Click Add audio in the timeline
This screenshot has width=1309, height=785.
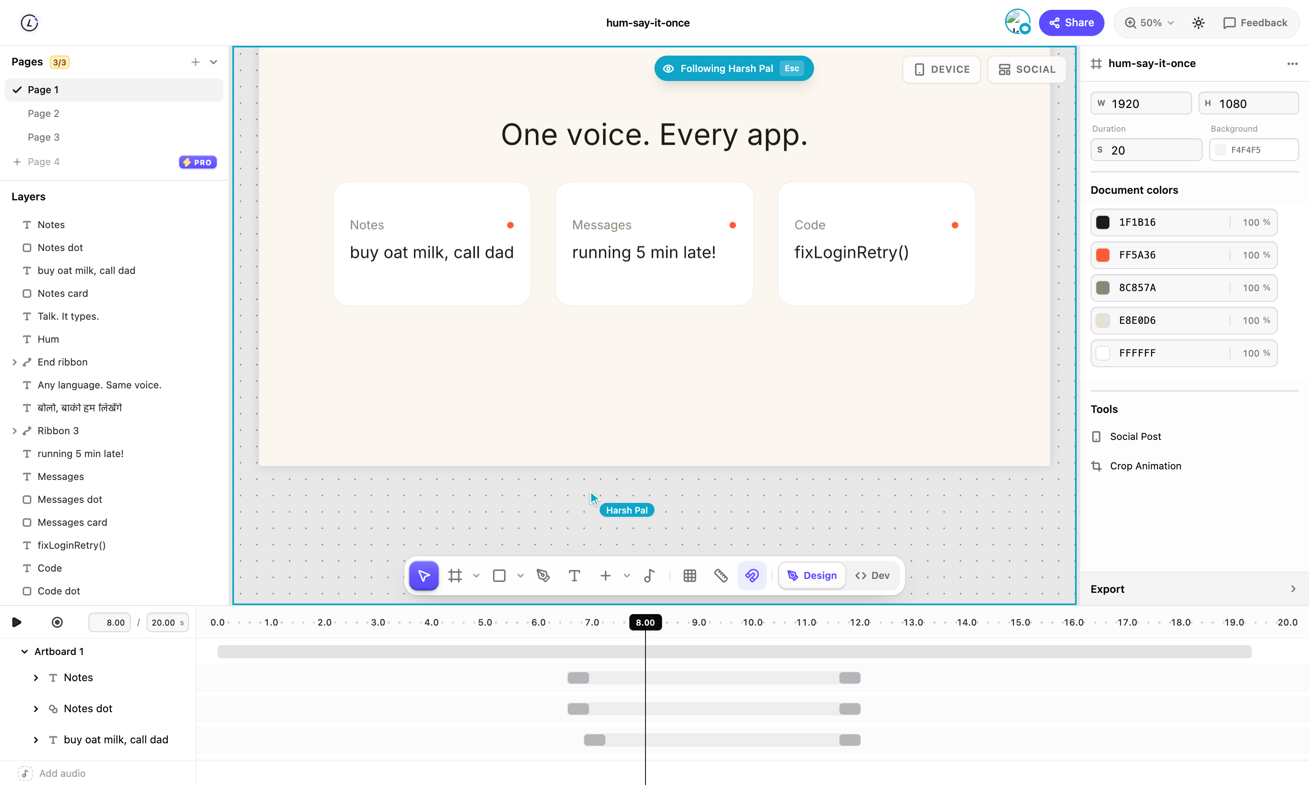52,774
